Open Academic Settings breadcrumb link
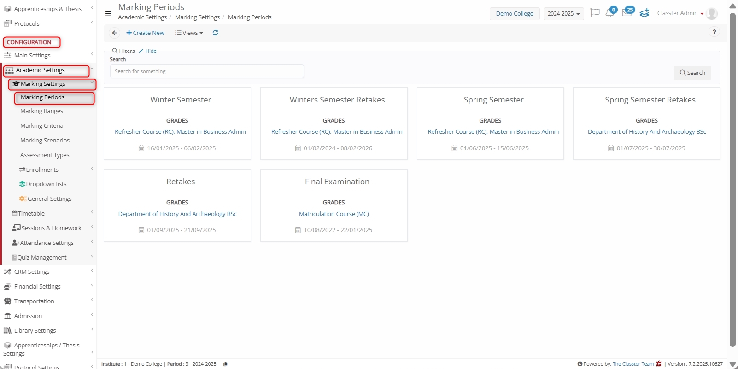 pyautogui.click(x=142, y=17)
